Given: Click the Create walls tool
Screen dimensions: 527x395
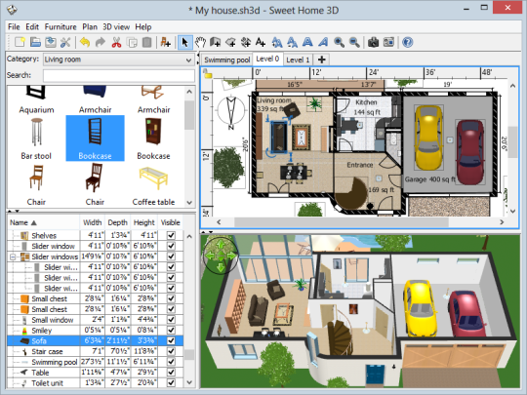Looking at the screenshot, I should coord(216,42).
